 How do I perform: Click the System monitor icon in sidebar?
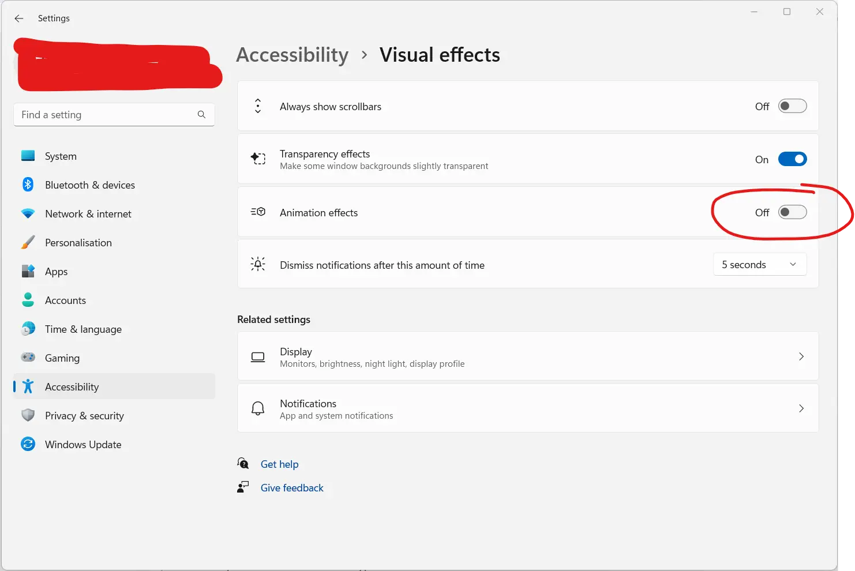pyautogui.click(x=28, y=156)
